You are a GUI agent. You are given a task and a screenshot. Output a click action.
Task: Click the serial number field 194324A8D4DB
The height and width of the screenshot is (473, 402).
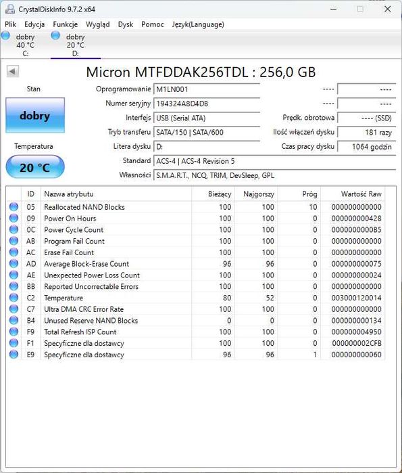207,104
